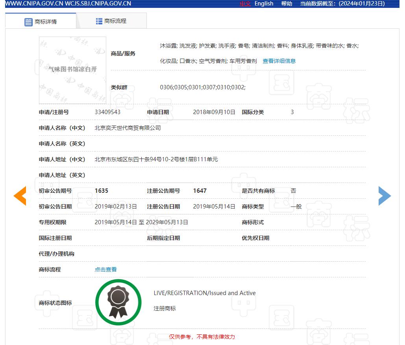Select the application number 33409543

click(x=107, y=112)
